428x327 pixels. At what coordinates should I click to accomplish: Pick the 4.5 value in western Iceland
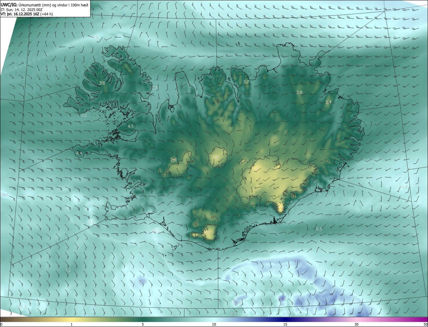[x=131, y=126]
